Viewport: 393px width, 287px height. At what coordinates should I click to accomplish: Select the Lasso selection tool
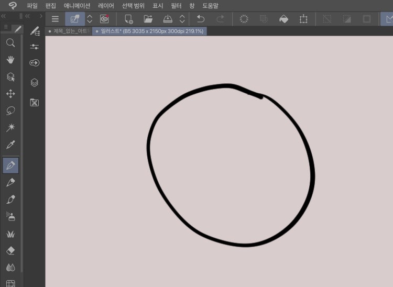[10, 111]
